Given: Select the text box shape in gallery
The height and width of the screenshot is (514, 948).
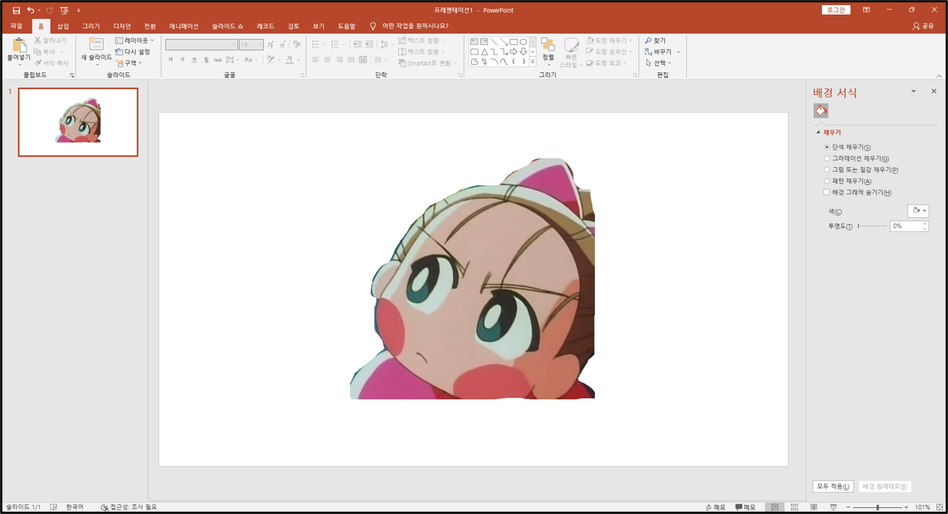Looking at the screenshot, I should point(474,42).
